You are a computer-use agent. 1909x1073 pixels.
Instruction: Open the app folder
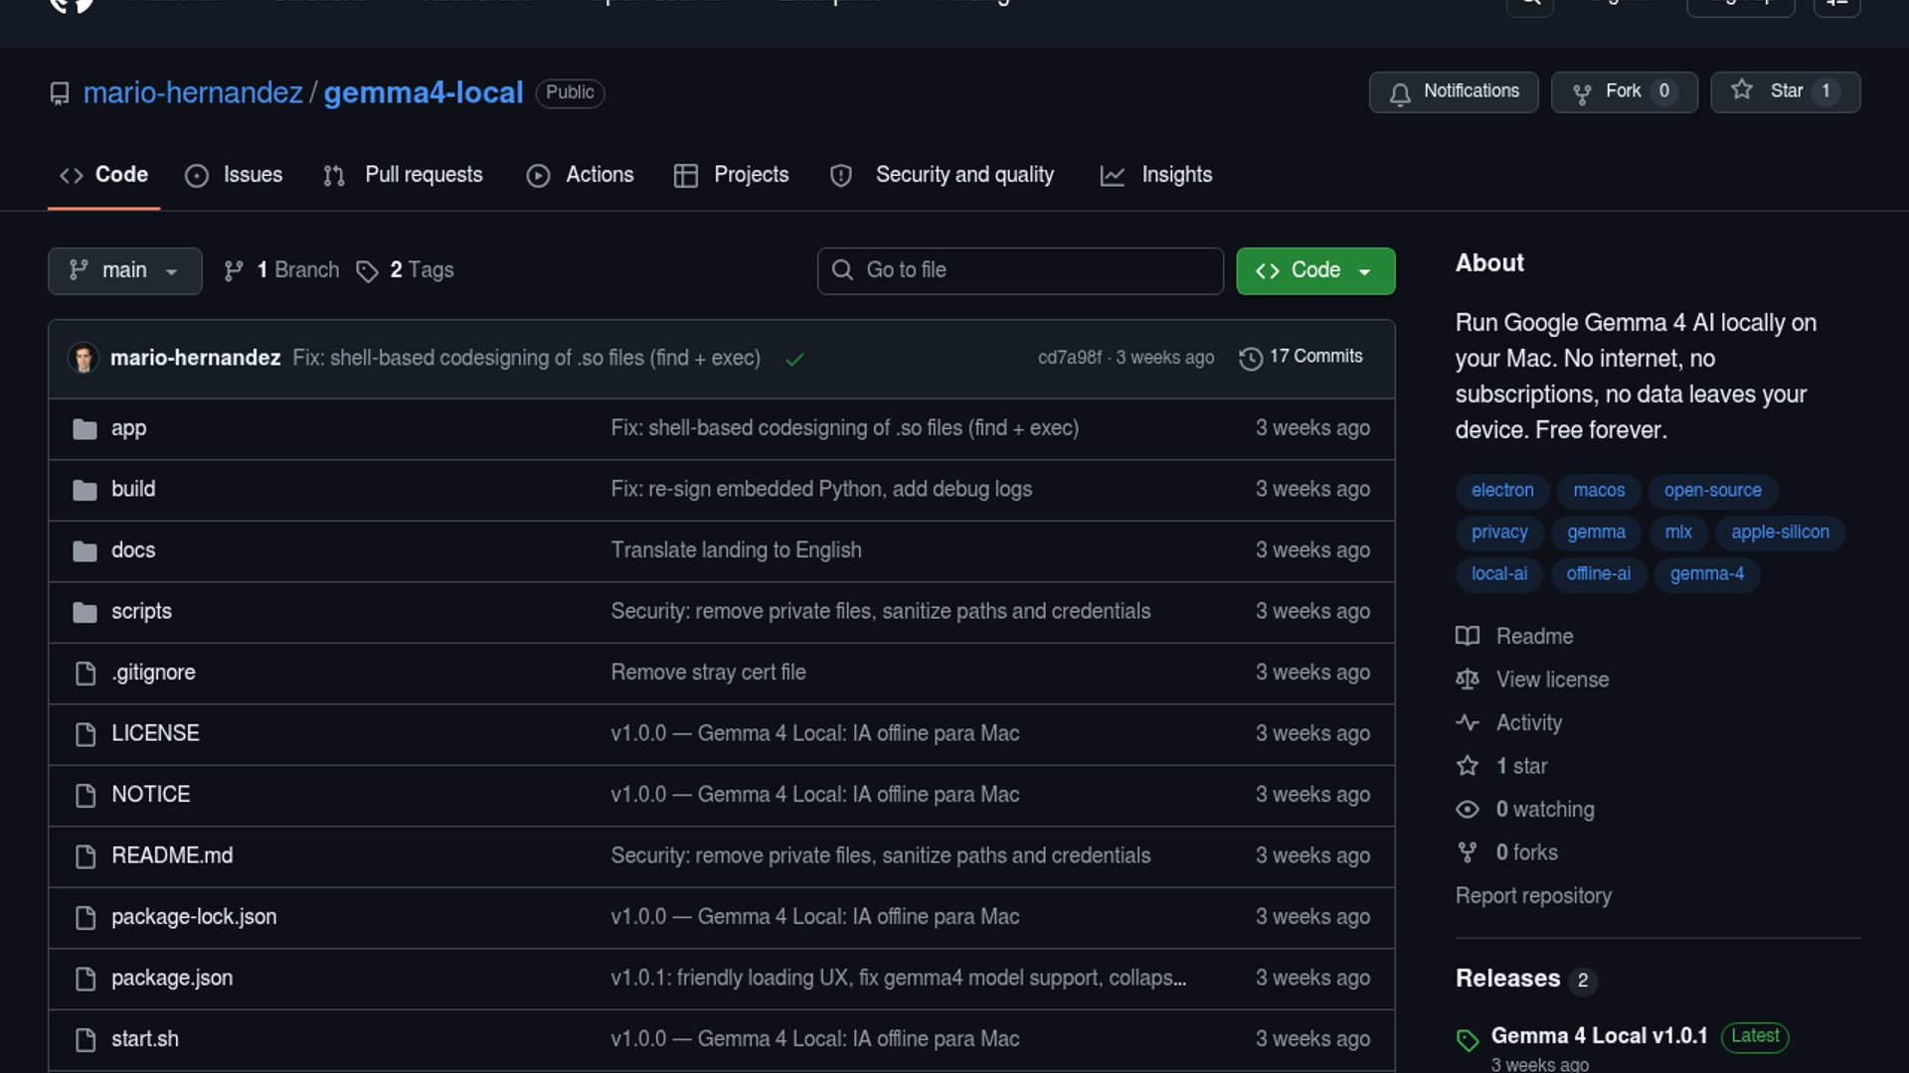pyautogui.click(x=128, y=428)
